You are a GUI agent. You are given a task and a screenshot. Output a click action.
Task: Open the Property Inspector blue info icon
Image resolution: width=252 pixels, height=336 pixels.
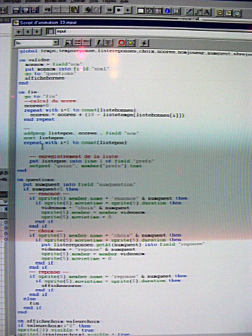tap(167, 10)
